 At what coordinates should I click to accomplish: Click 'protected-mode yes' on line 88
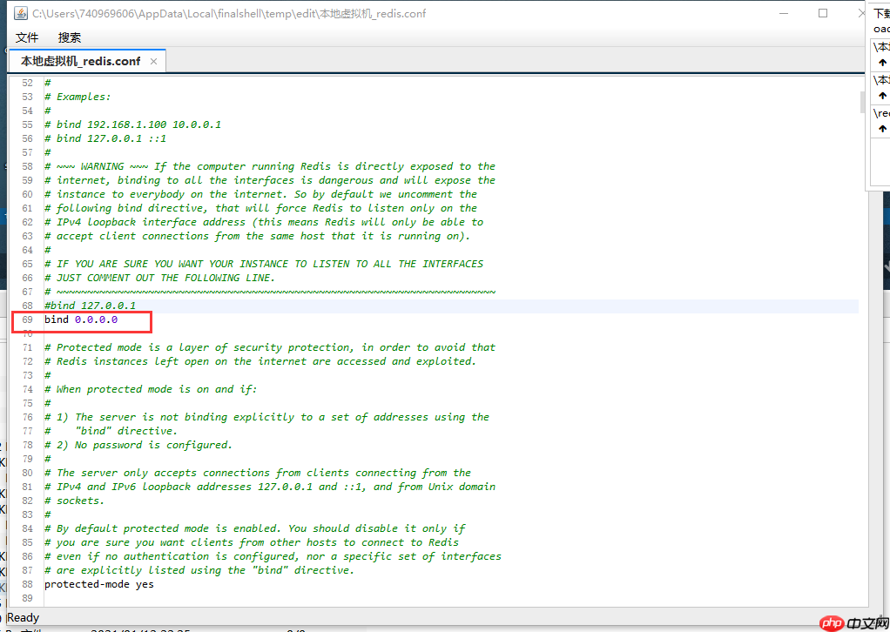tap(98, 584)
